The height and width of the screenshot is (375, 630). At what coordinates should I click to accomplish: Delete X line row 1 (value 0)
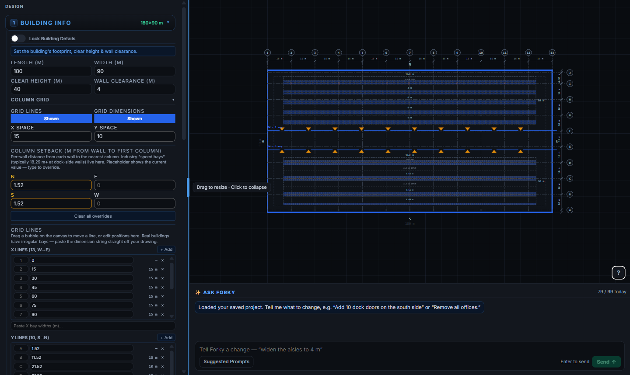(x=162, y=260)
